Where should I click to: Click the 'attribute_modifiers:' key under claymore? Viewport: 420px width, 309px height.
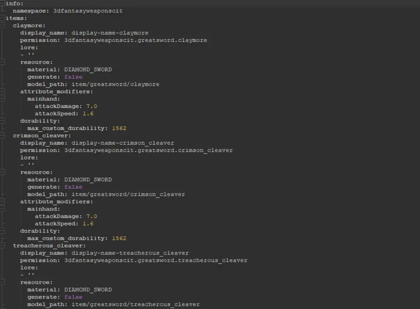[x=56, y=92]
